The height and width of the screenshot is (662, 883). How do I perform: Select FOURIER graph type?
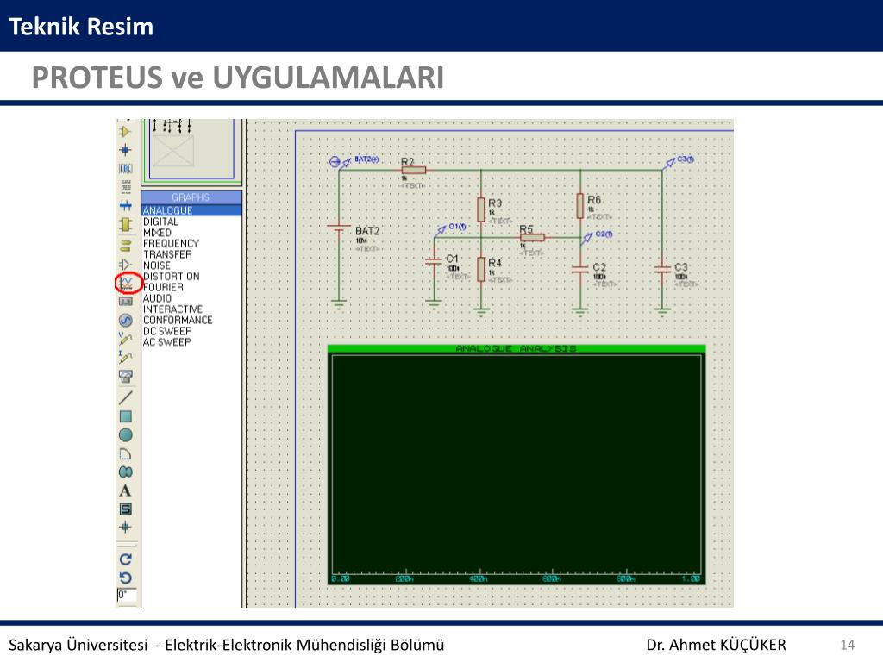163,287
